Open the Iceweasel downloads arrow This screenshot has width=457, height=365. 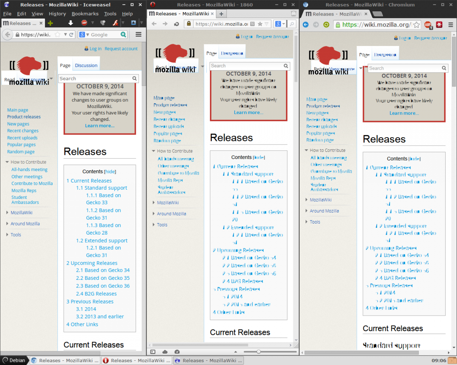point(70,23)
